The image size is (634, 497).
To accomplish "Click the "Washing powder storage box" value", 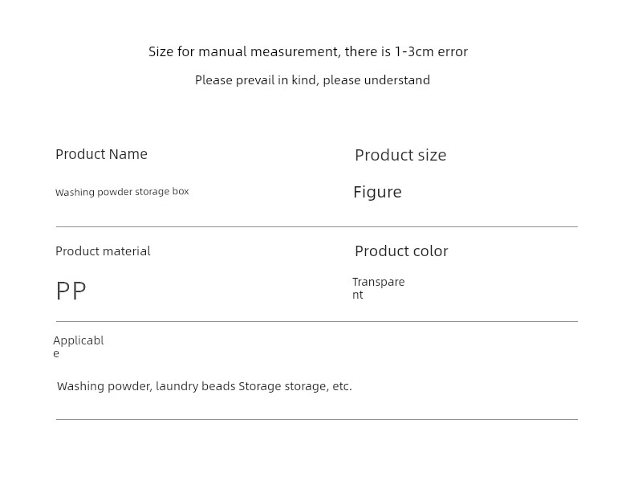I will (x=122, y=192).
